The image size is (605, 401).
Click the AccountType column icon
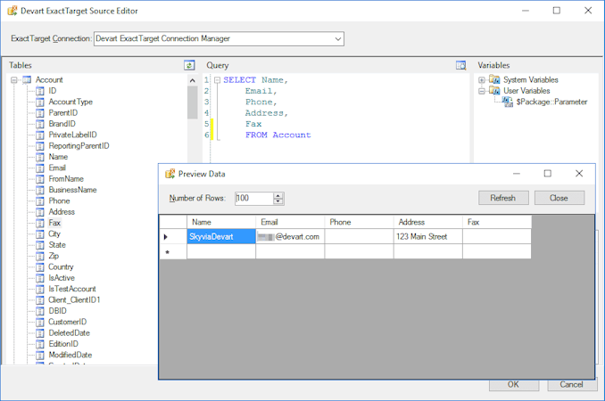[40, 102]
